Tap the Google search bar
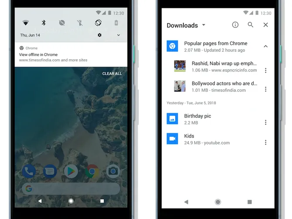The height and width of the screenshot is (219, 292). 71,189
